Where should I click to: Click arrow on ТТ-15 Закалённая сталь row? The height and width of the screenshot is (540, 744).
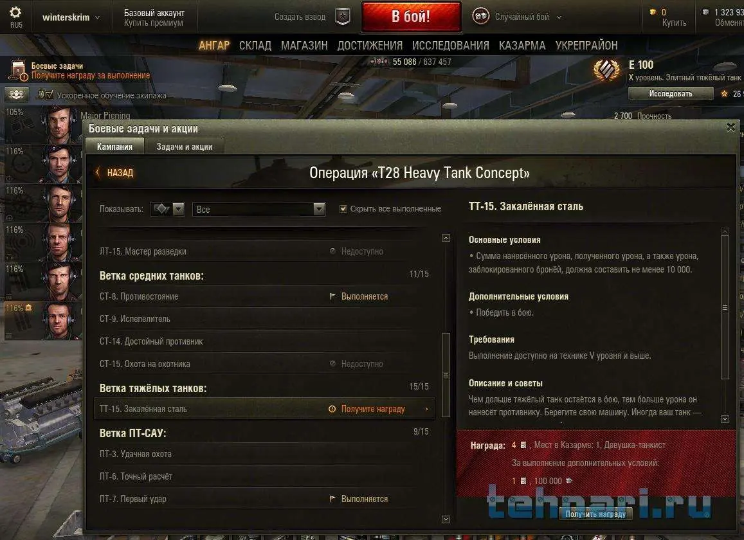coord(426,409)
